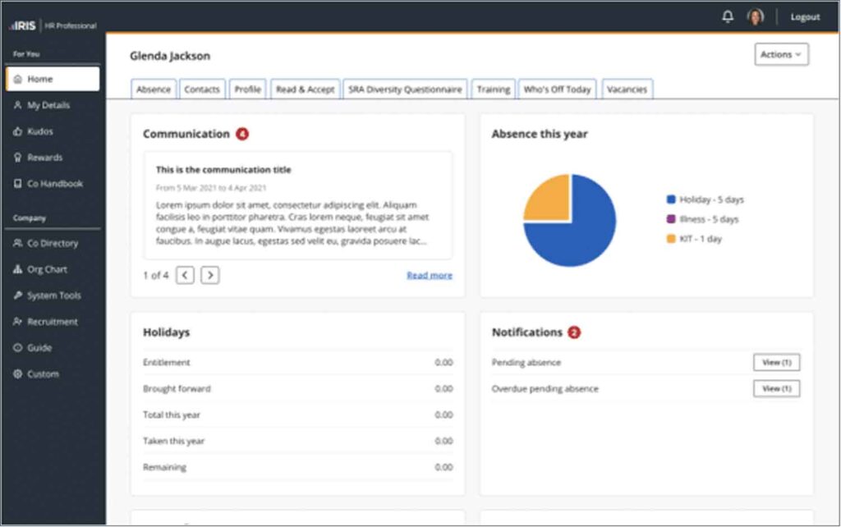The height and width of the screenshot is (527, 841).
Task: Select the Org Chart hierarchy icon
Action: click(18, 269)
